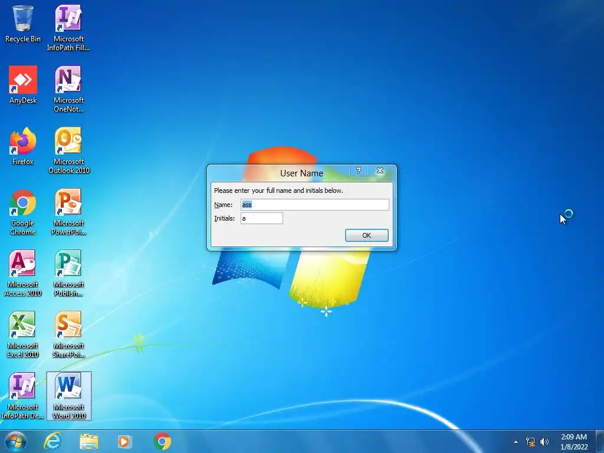The image size is (604, 453).
Task: Select the Microsoft InfoPath Filler shortcut
Action: pyautogui.click(x=68, y=28)
